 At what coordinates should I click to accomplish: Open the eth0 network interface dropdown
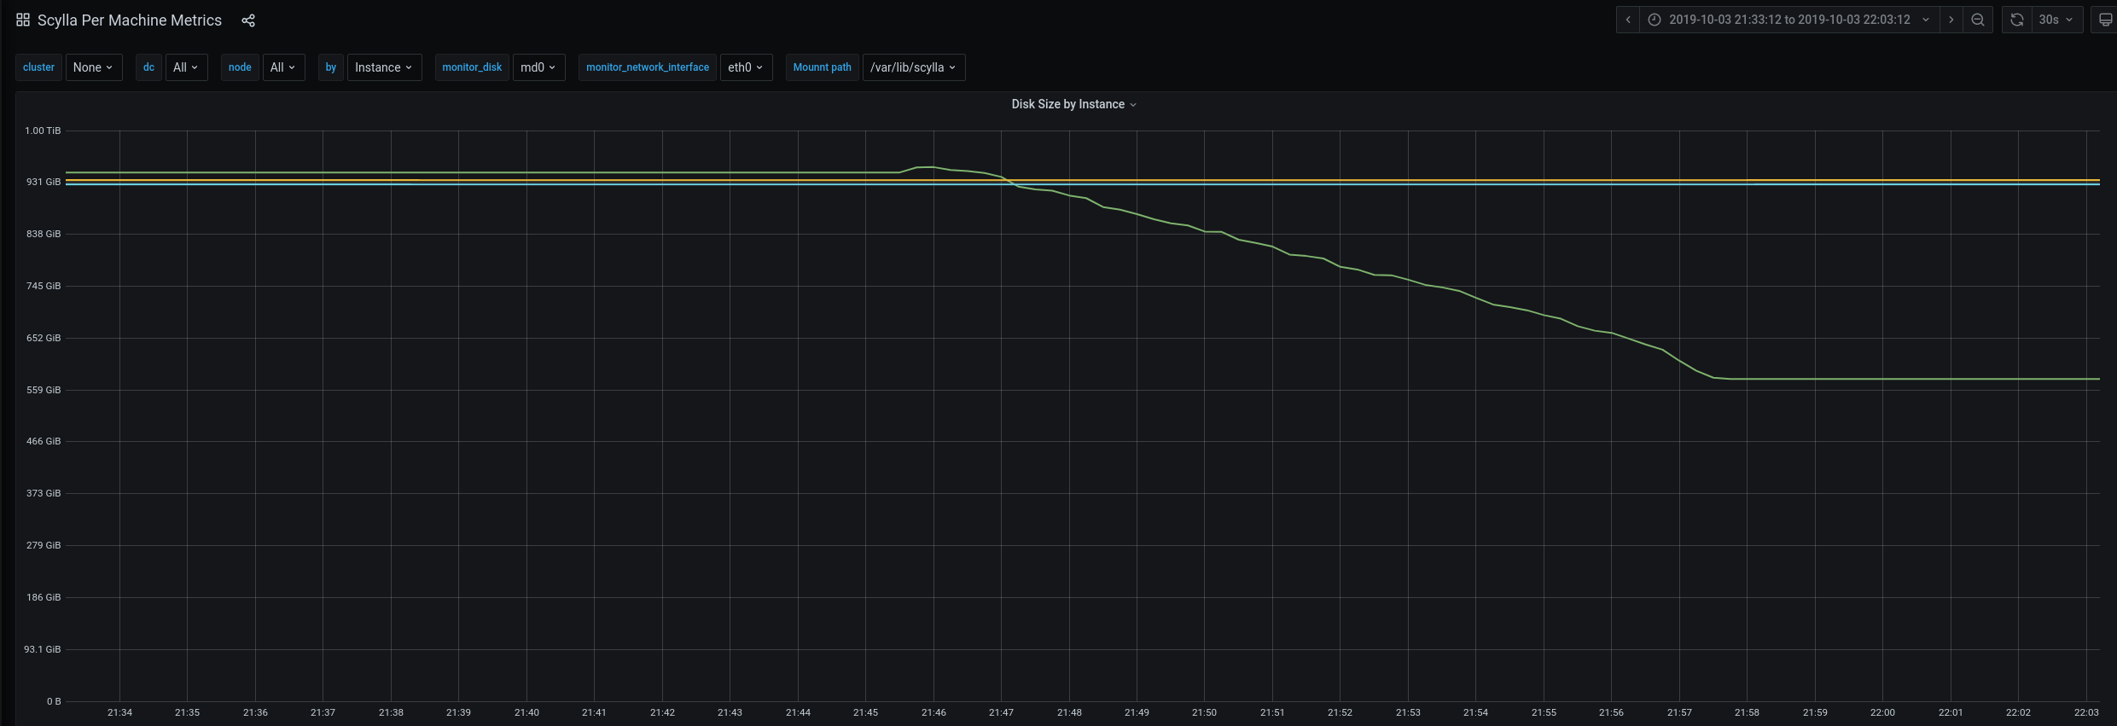coord(745,67)
